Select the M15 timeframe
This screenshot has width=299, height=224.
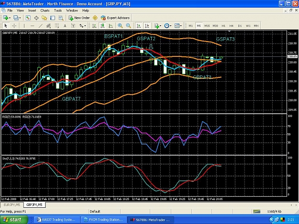pyautogui.click(x=207, y=26)
